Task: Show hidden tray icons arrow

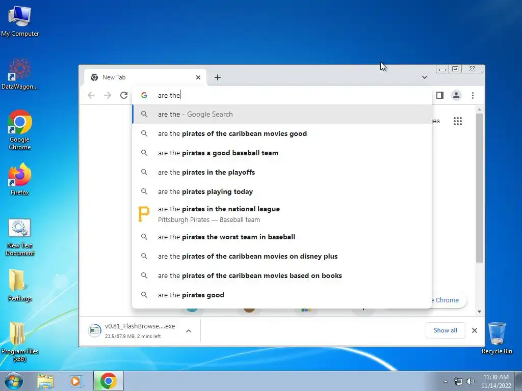Action: (446, 381)
